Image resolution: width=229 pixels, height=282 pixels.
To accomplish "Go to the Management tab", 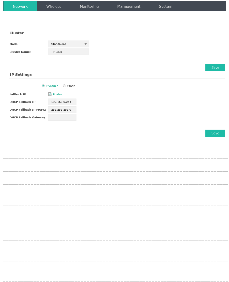I will pyautogui.click(x=129, y=6).
